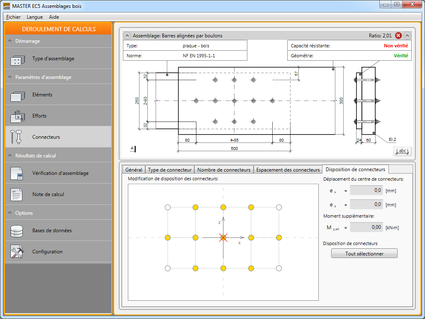Click the 500 dimension in the drawing

tap(234, 148)
